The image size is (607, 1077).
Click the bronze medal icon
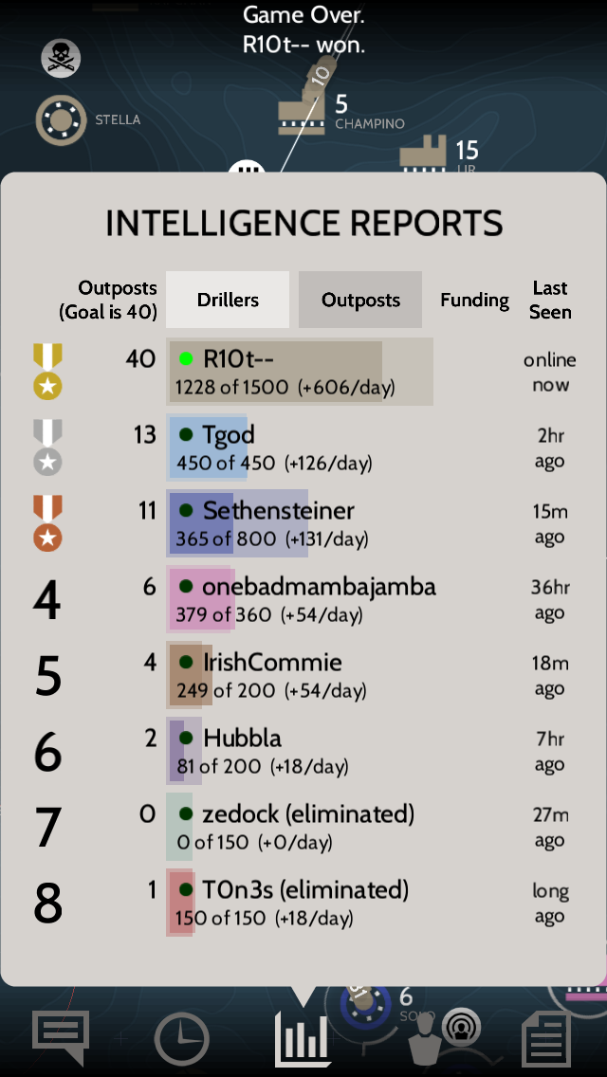click(x=47, y=522)
